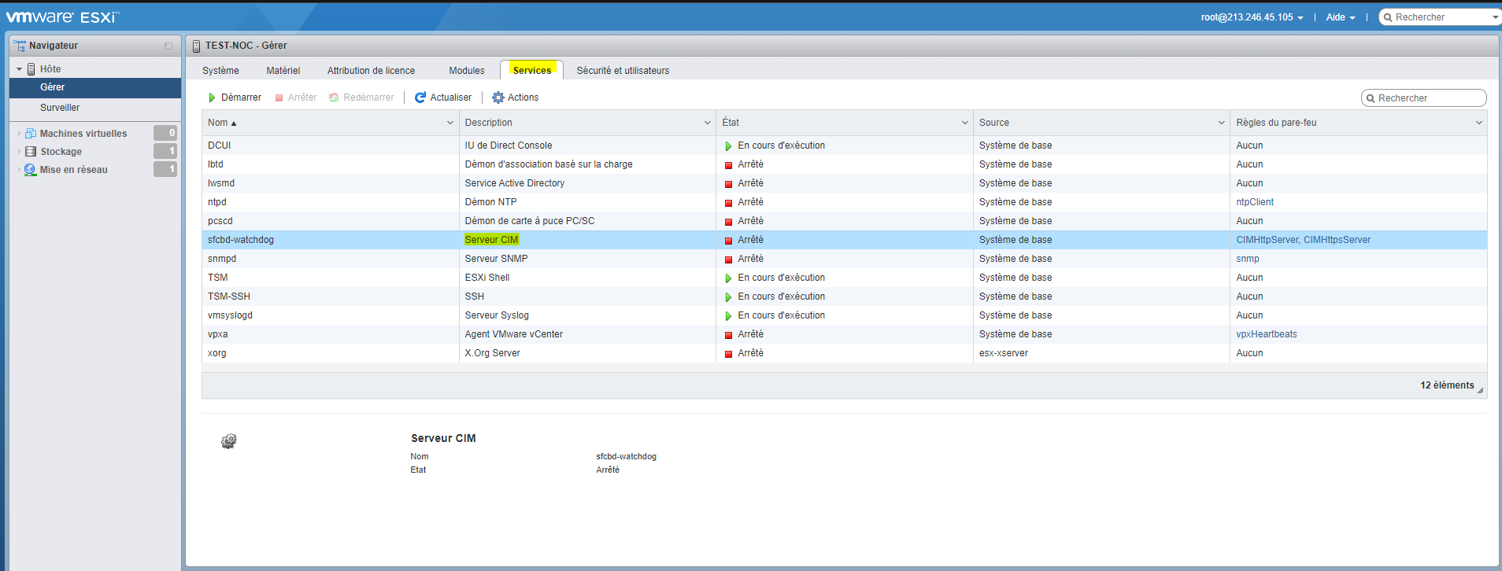
Task: Click the Mise en réseau globe icon
Action: coord(31,169)
